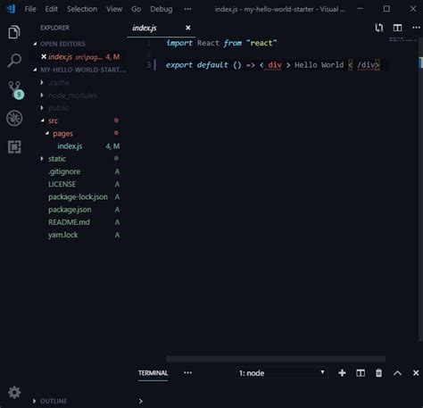Collapse the OPEN EDITORS section
Image resolution: width=423 pixels, height=408 pixels.
pos(62,44)
